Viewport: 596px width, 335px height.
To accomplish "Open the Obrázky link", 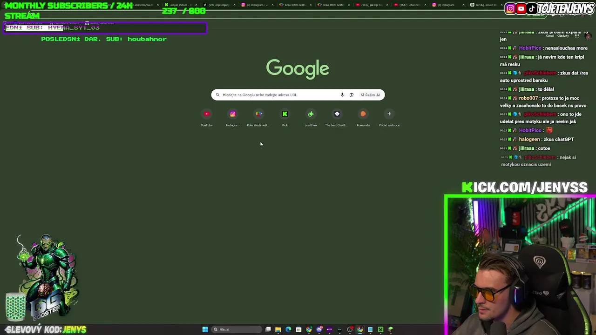I will (563, 36).
